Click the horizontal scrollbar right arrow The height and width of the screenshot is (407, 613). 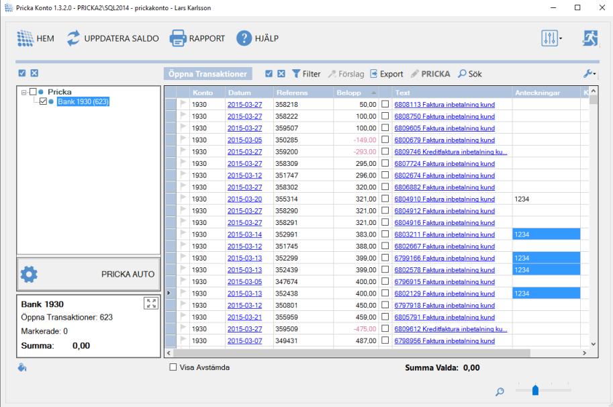[x=584, y=353]
